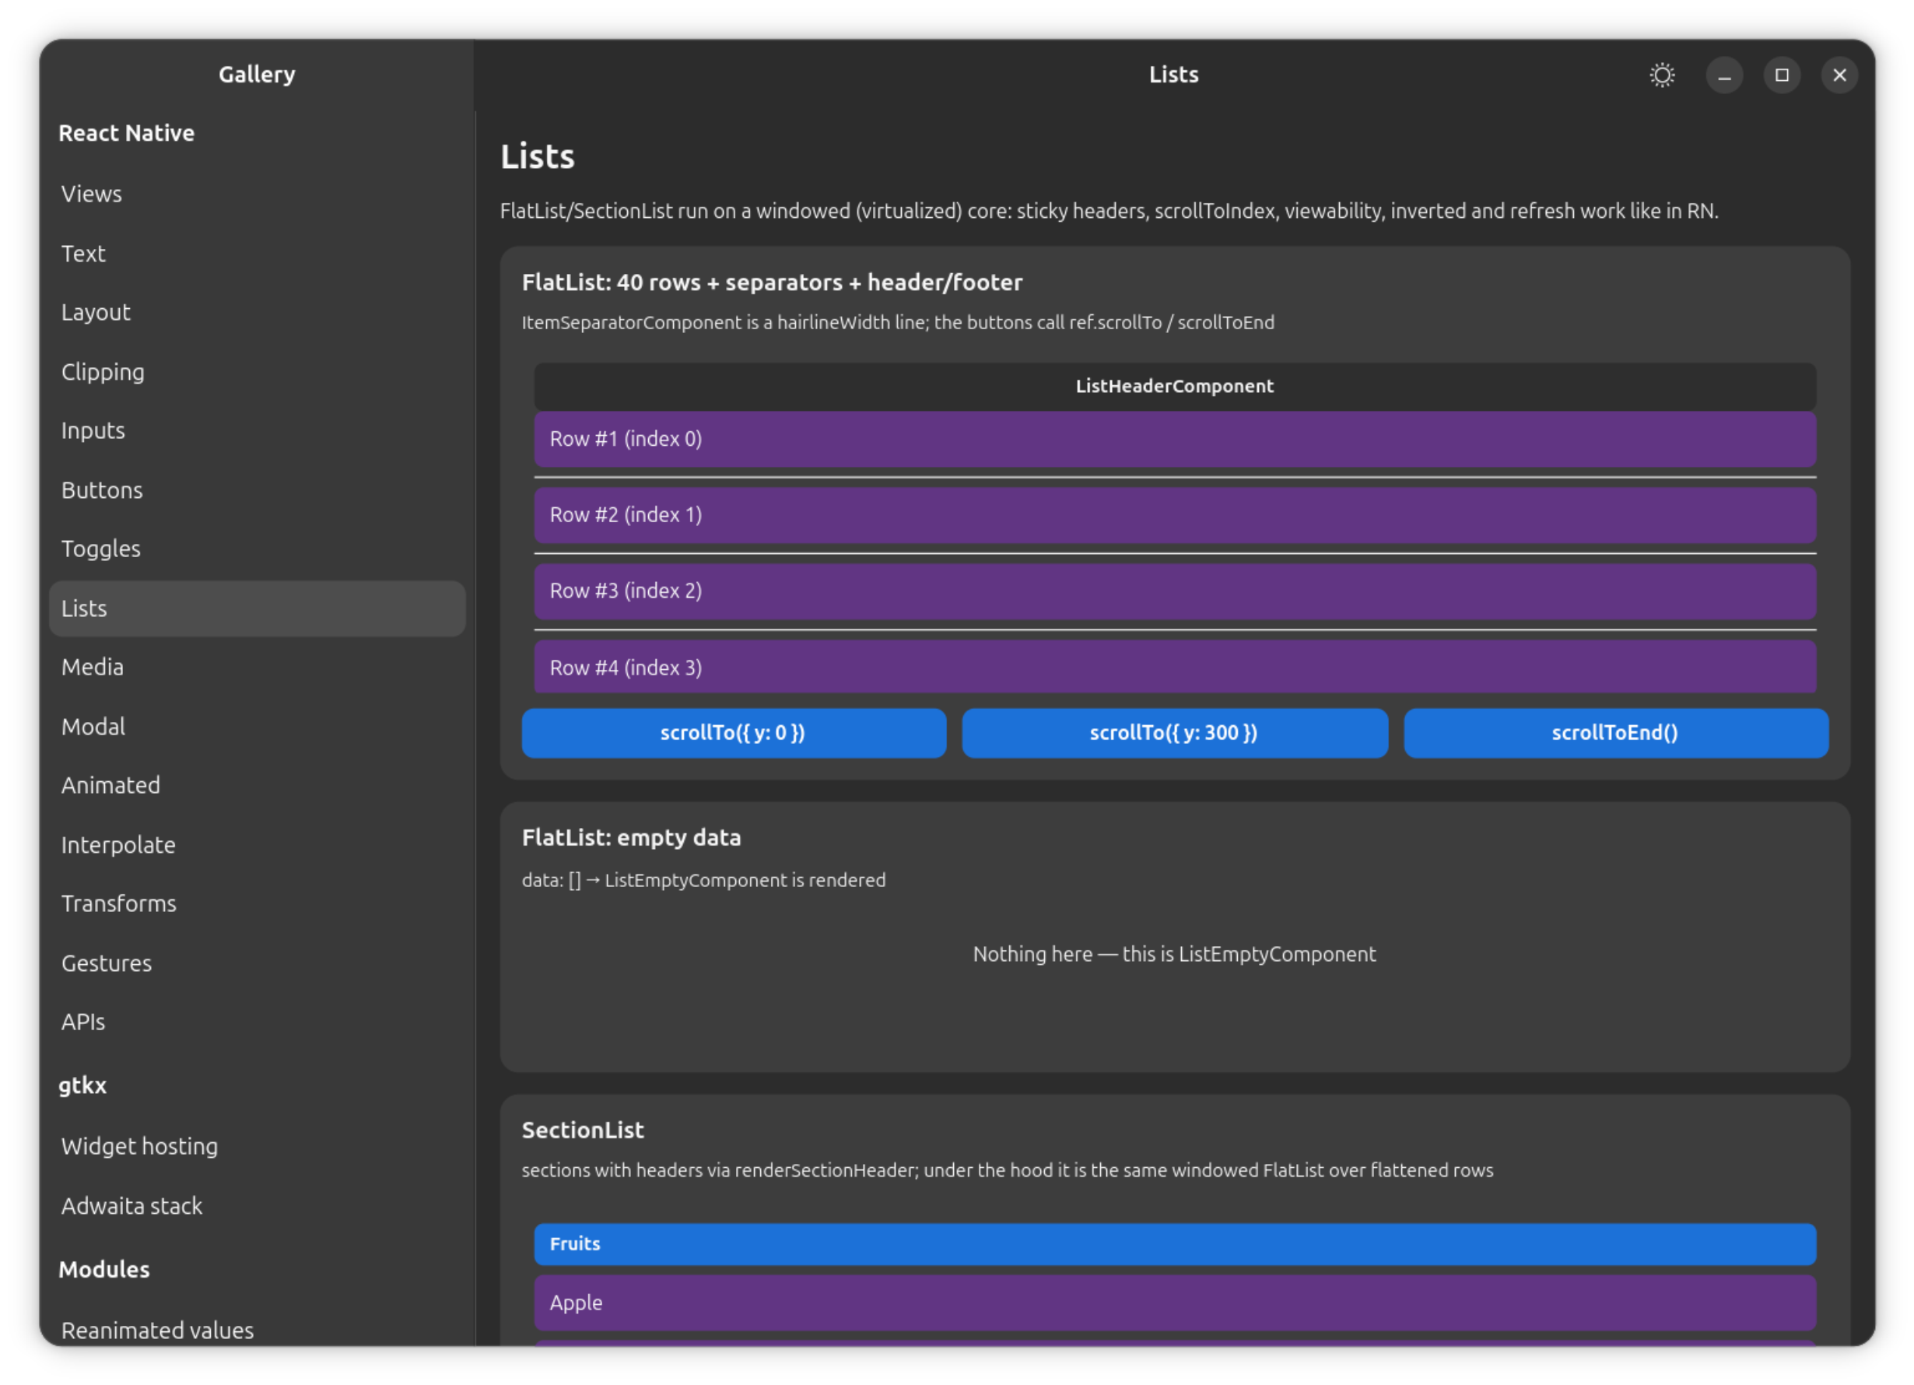This screenshot has height=1385, width=1914.
Task: Select Clipping in the sidebar
Action: click(x=258, y=371)
